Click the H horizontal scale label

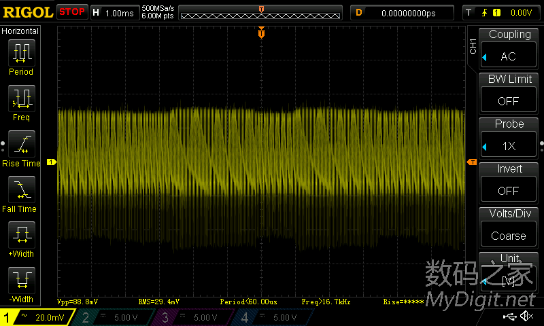coord(96,13)
